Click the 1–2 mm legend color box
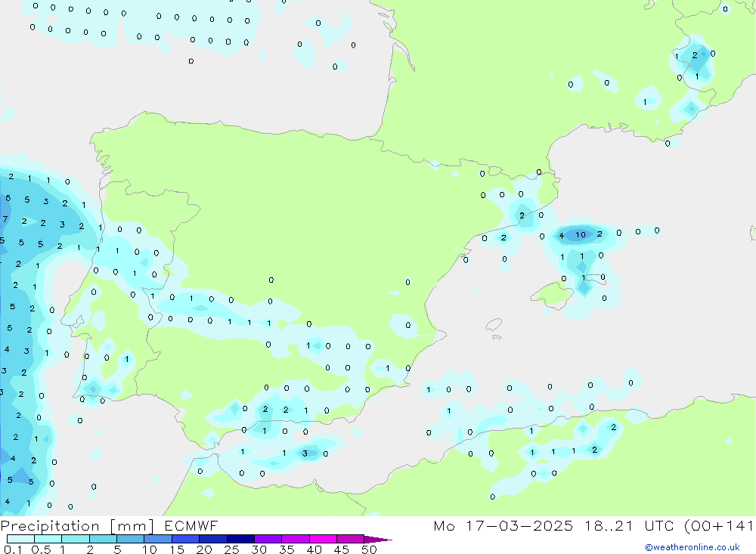756x554 pixels. click(76, 539)
